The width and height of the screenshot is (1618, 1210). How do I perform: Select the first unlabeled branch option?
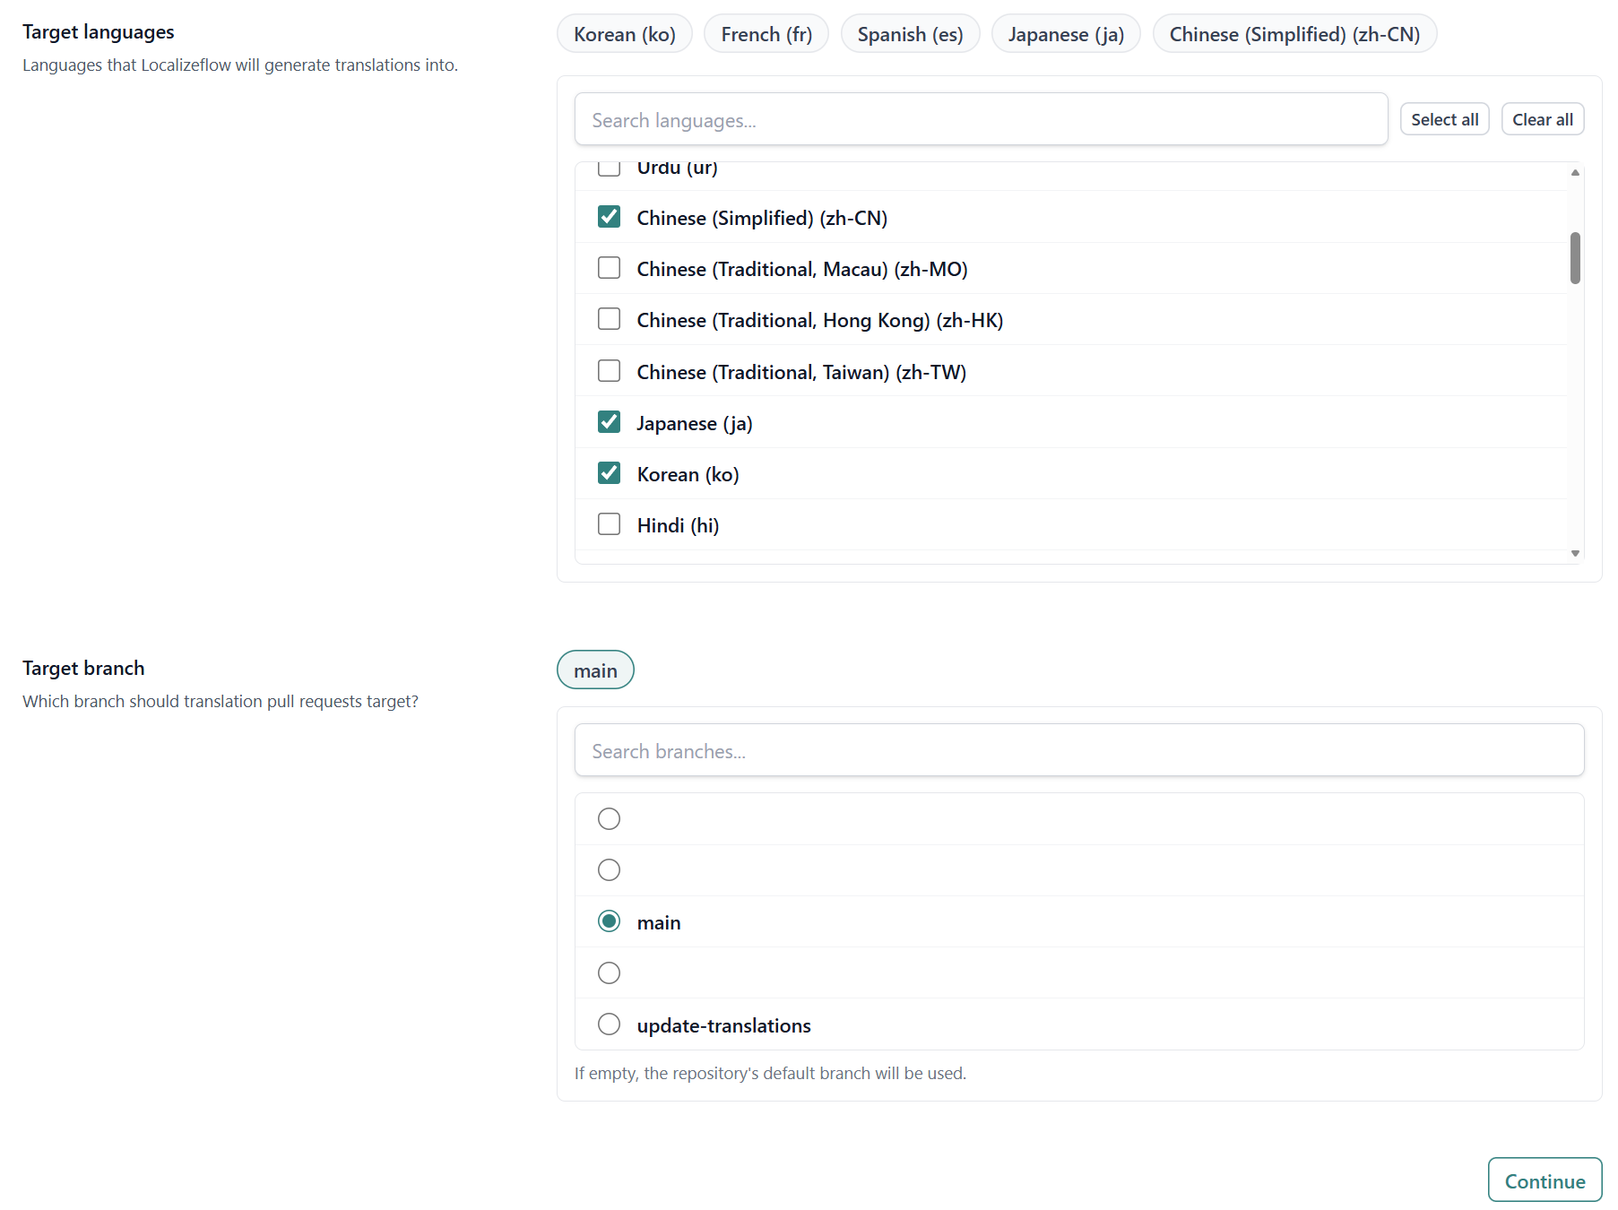click(x=609, y=818)
